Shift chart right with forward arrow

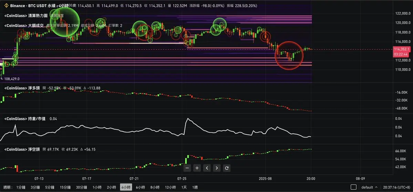217,168
